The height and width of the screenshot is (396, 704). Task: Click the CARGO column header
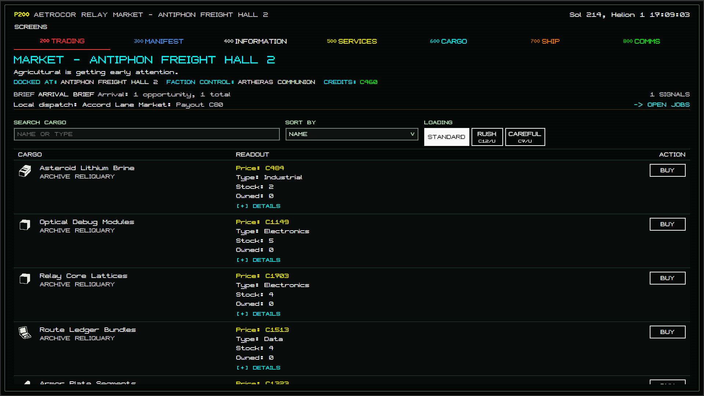tap(30, 155)
